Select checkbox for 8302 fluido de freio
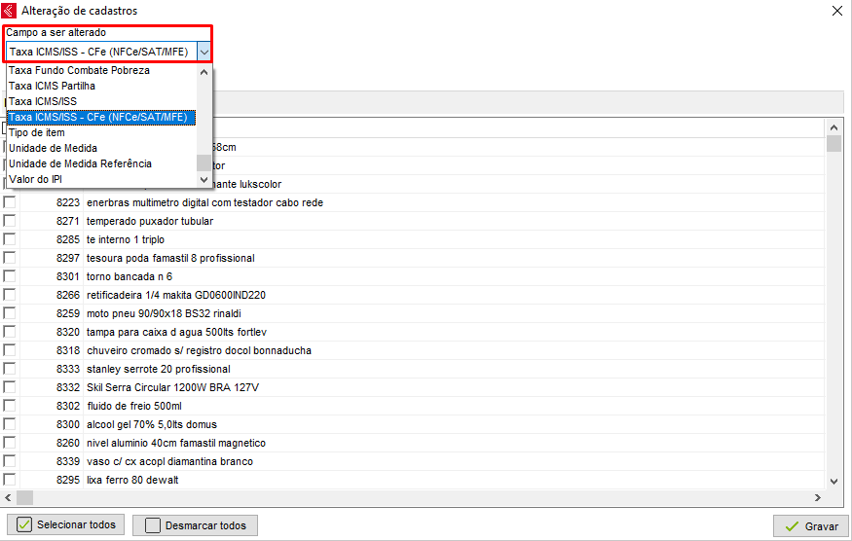Viewport: 852px width, 541px height. tap(10, 406)
